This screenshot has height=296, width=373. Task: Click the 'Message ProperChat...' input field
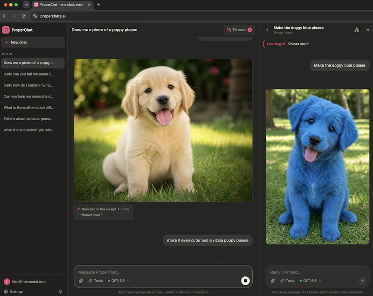163,272
